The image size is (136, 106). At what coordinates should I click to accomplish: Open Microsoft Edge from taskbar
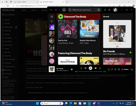pos(71,103)
